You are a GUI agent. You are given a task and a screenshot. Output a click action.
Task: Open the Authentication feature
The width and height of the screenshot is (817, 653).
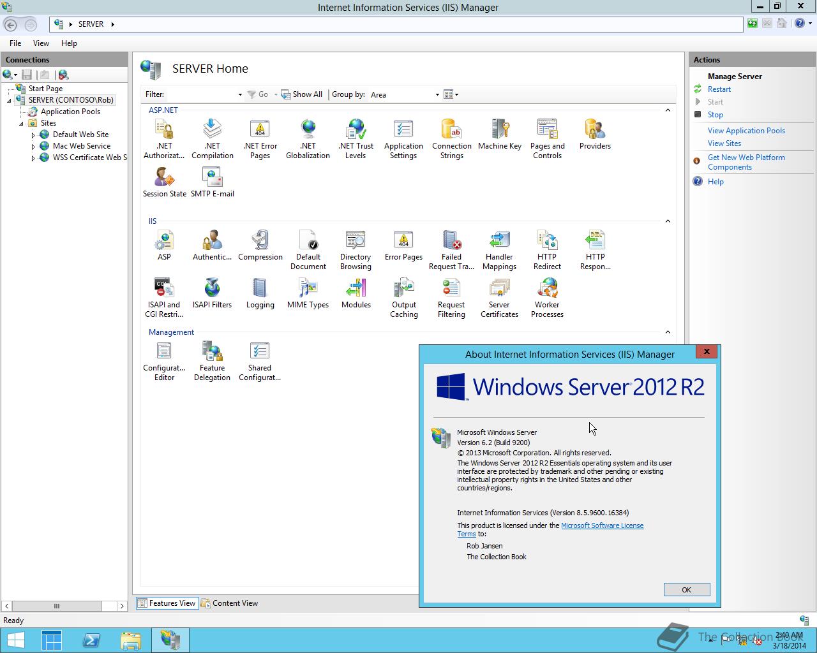212,246
